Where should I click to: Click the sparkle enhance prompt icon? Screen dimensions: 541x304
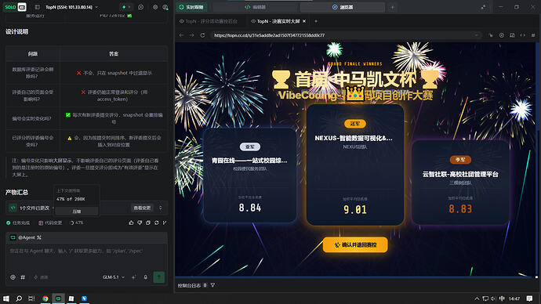coord(134,277)
